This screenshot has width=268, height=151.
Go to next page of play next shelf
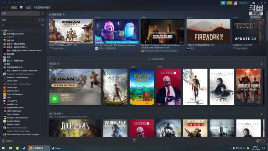tap(261, 114)
